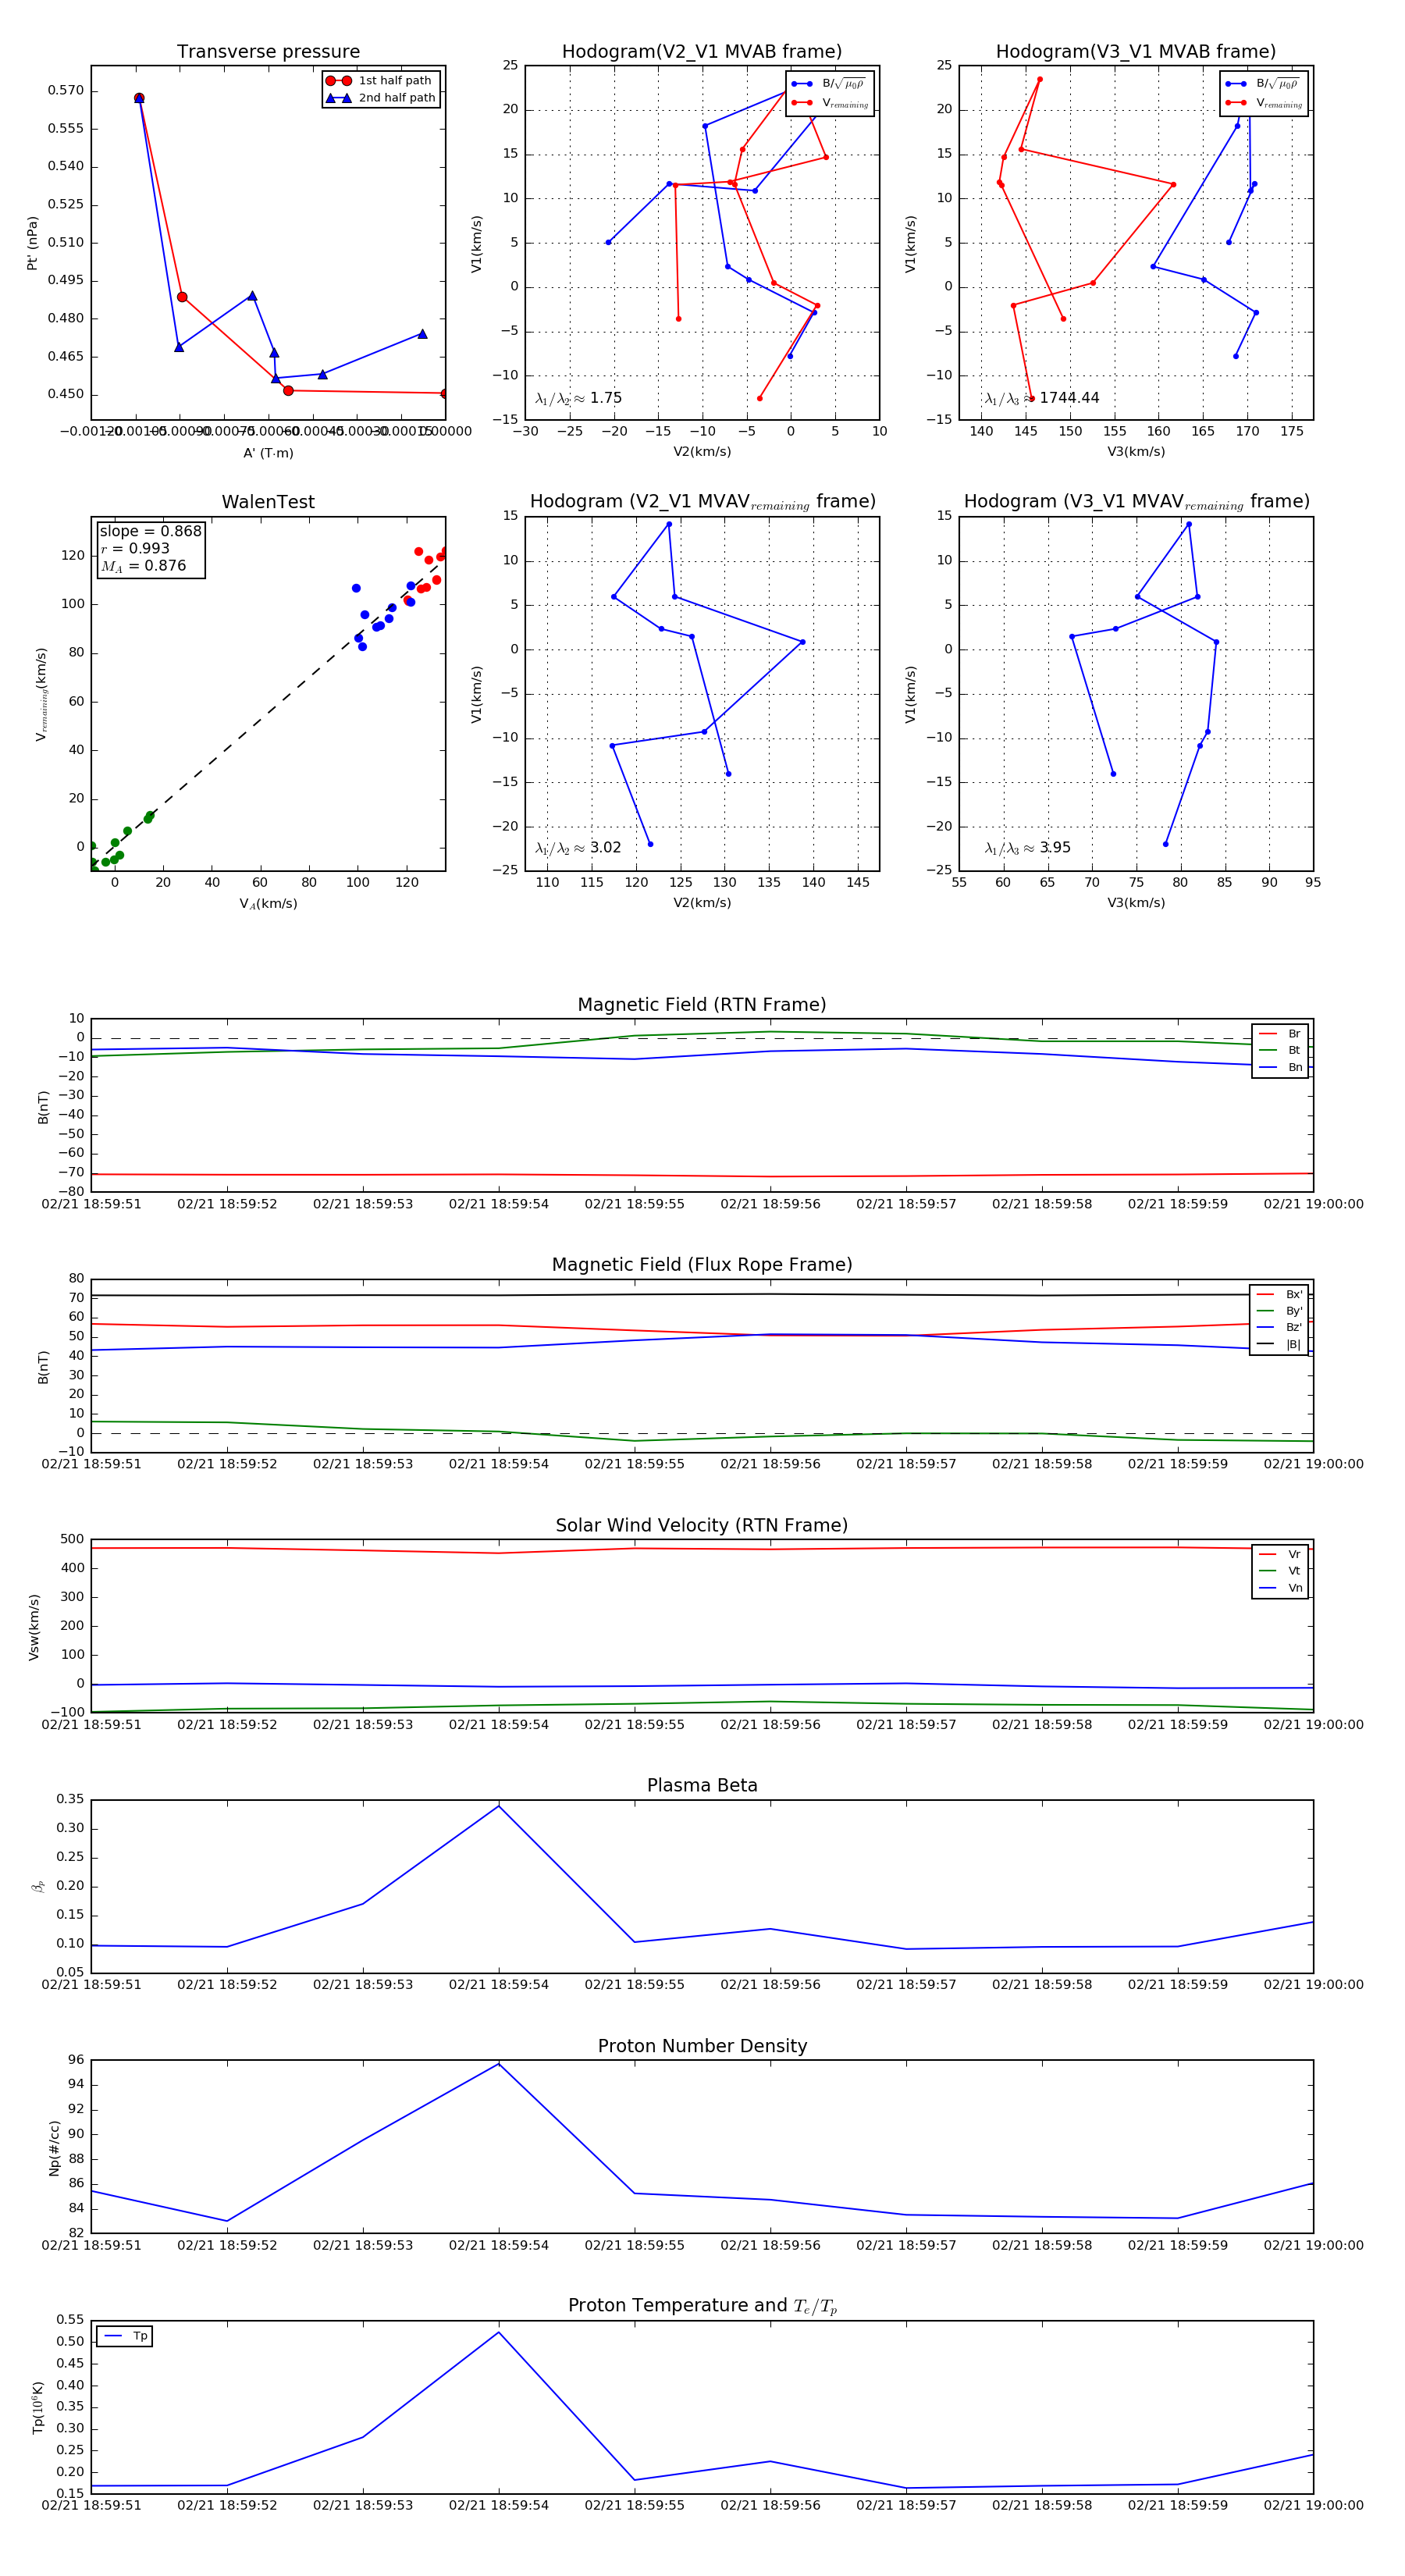1405x2576 pixels.
Task: Select the "Vn" legend entry
Action: click(1280, 1588)
